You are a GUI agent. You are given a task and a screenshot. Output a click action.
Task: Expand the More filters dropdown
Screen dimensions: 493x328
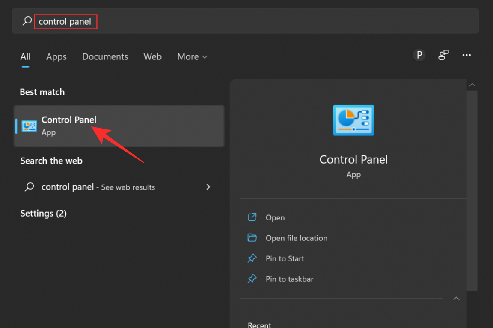coord(192,56)
